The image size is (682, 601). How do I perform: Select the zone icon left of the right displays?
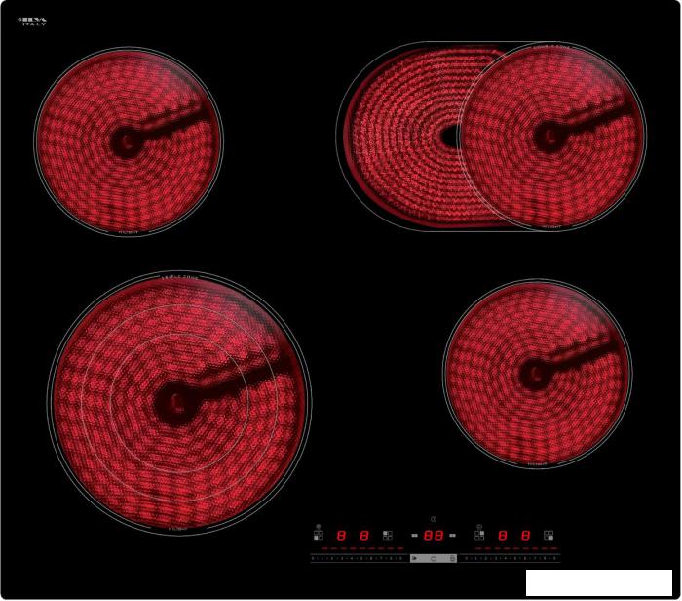(x=479, y=536)
